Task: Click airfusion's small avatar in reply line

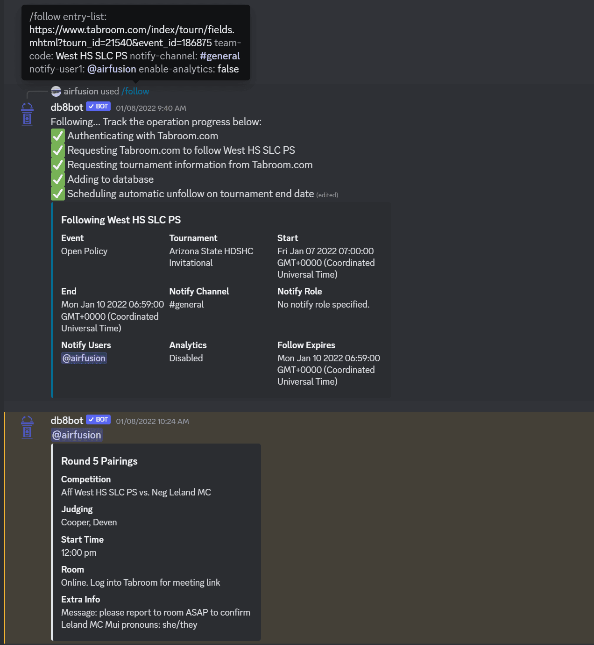Action: point(56,91)
